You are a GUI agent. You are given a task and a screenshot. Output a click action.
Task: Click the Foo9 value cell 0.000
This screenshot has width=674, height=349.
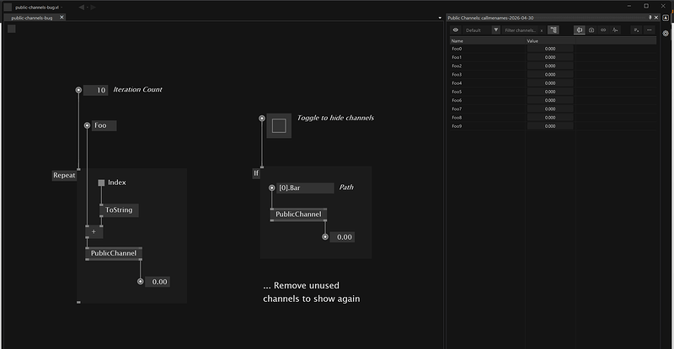550,126
